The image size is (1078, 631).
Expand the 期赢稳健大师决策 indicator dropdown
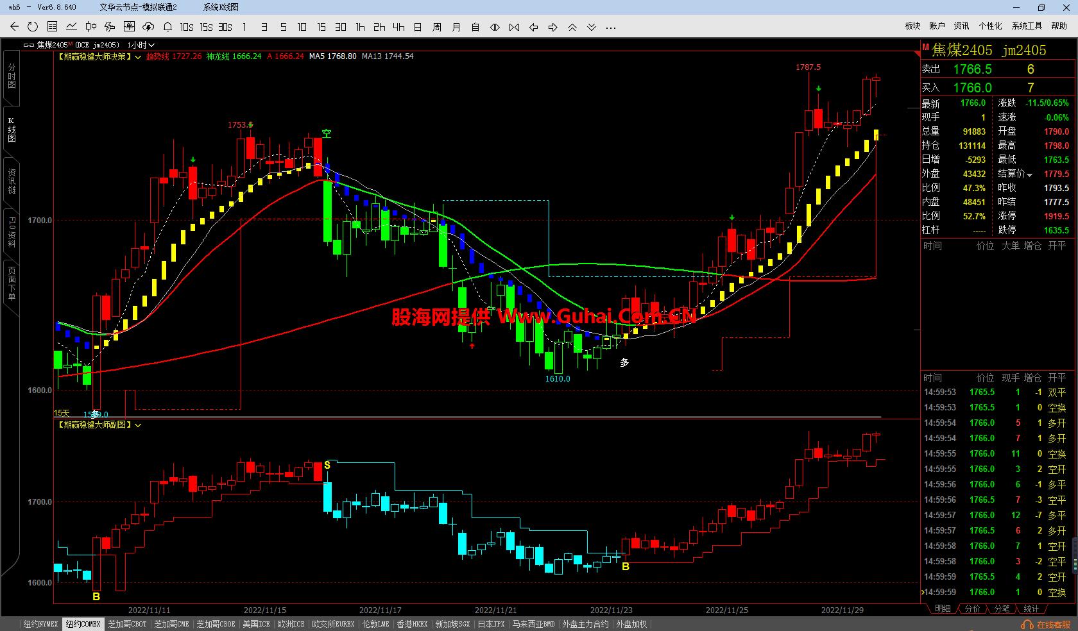[x=138, y=57]
